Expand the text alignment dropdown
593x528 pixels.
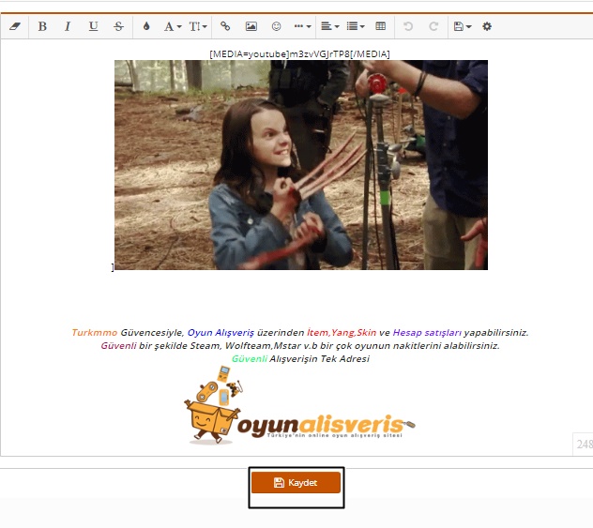click(x=329, y=27)
